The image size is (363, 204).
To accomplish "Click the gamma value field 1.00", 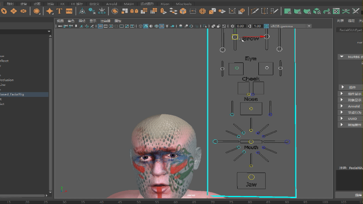I will 257,26.
